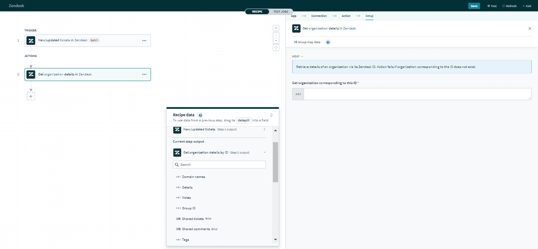This screenshot has width=538, height=249.
Task: Collapse Get organization details by ID output
Action: [264, 152]
